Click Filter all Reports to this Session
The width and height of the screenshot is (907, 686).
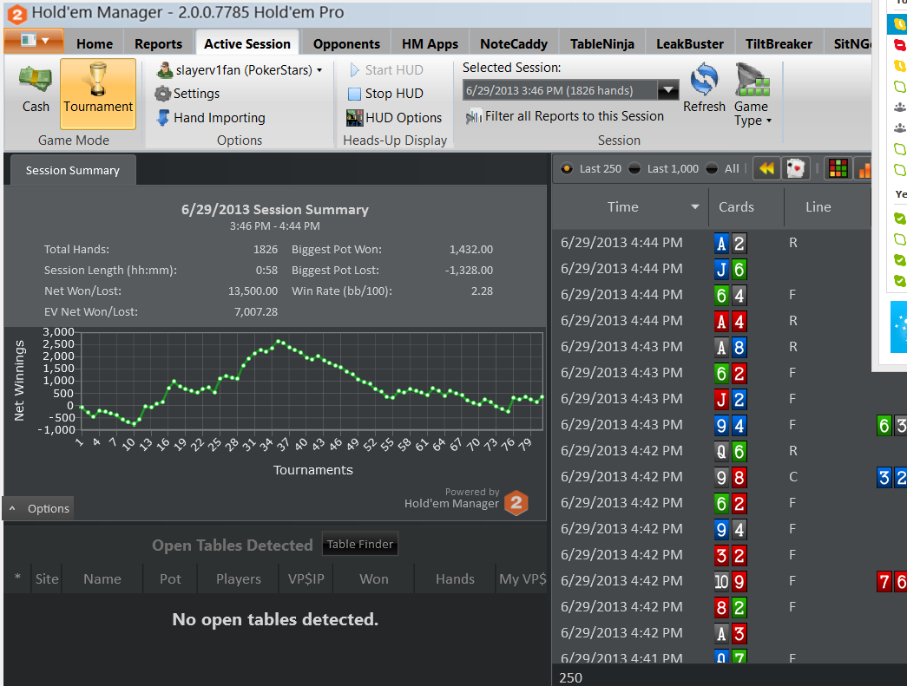tap(574, 116)
